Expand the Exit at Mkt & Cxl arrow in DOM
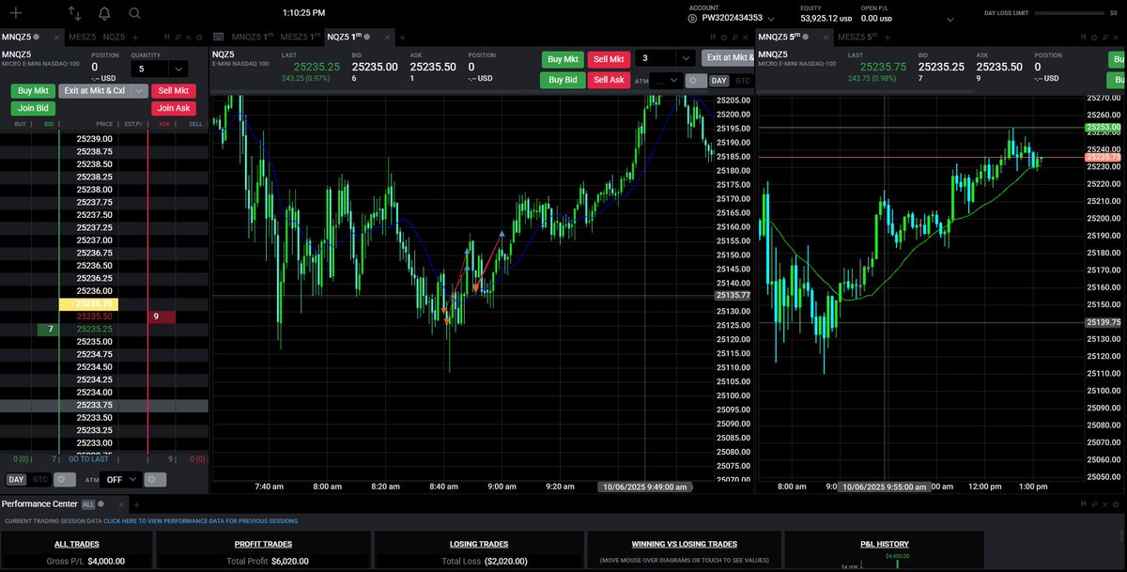This screenshot has height=572, width=1127. coord(139,91)
